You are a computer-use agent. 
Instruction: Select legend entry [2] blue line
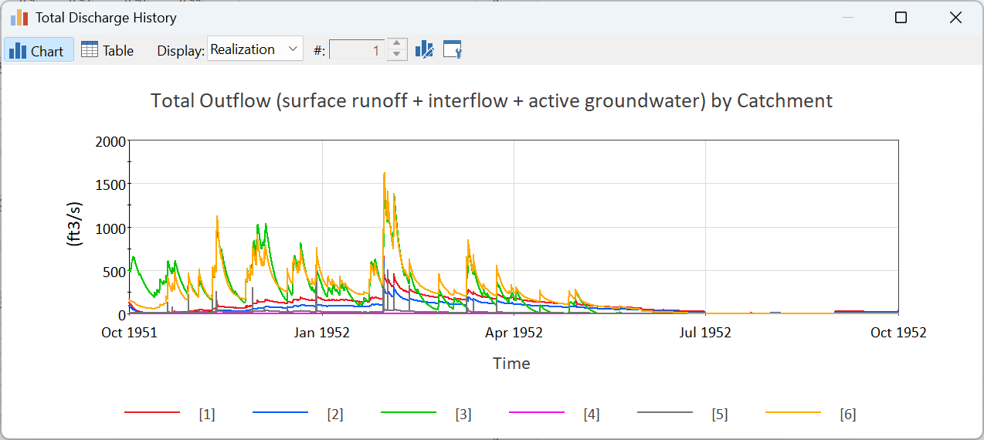pos(298,414)
